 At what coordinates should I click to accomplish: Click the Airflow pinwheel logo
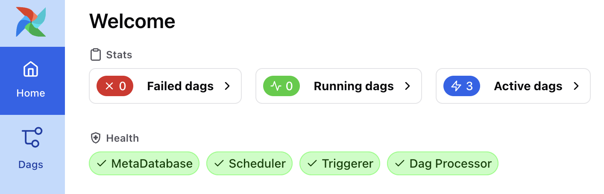point(31,22)
